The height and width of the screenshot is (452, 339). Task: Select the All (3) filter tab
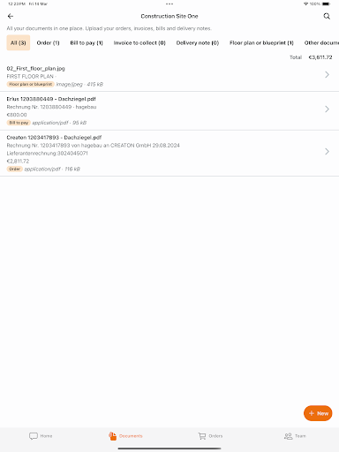19,42
